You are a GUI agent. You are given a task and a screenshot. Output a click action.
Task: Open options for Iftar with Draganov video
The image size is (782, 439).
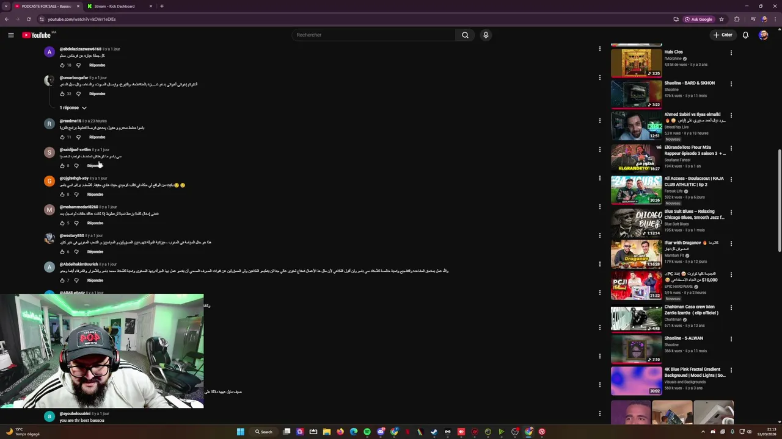coord(731,243)
